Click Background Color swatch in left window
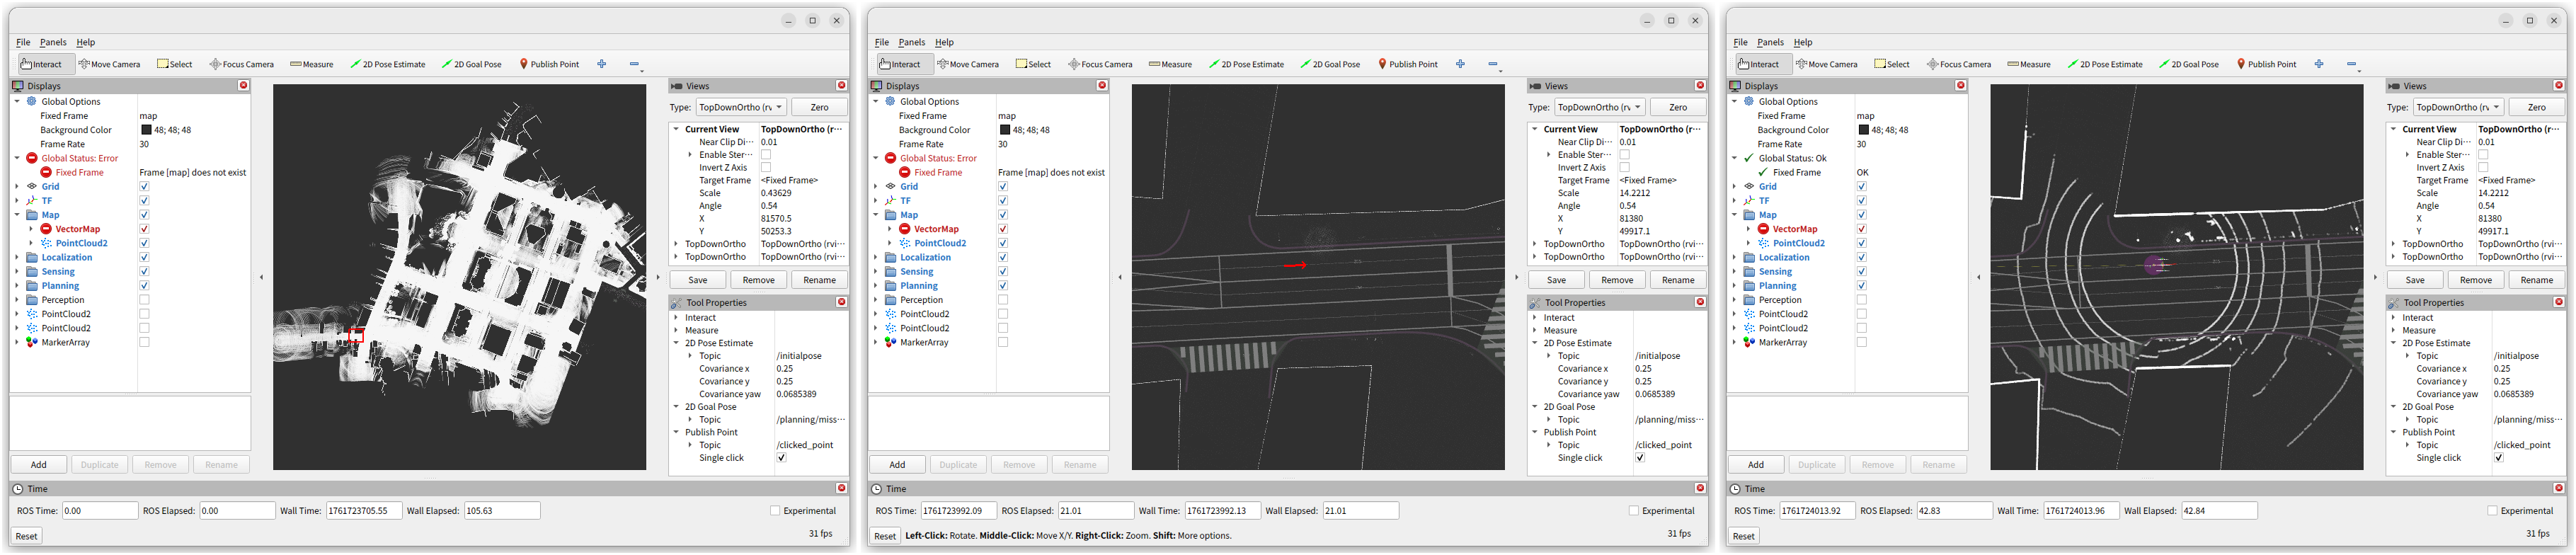Viewport: 2576px width, 555px height. pyautogui.click(x=146, y=130)
